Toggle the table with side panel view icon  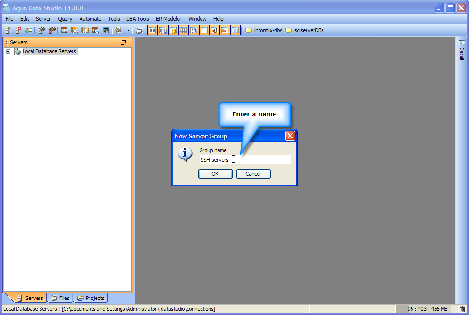point(163,30)
